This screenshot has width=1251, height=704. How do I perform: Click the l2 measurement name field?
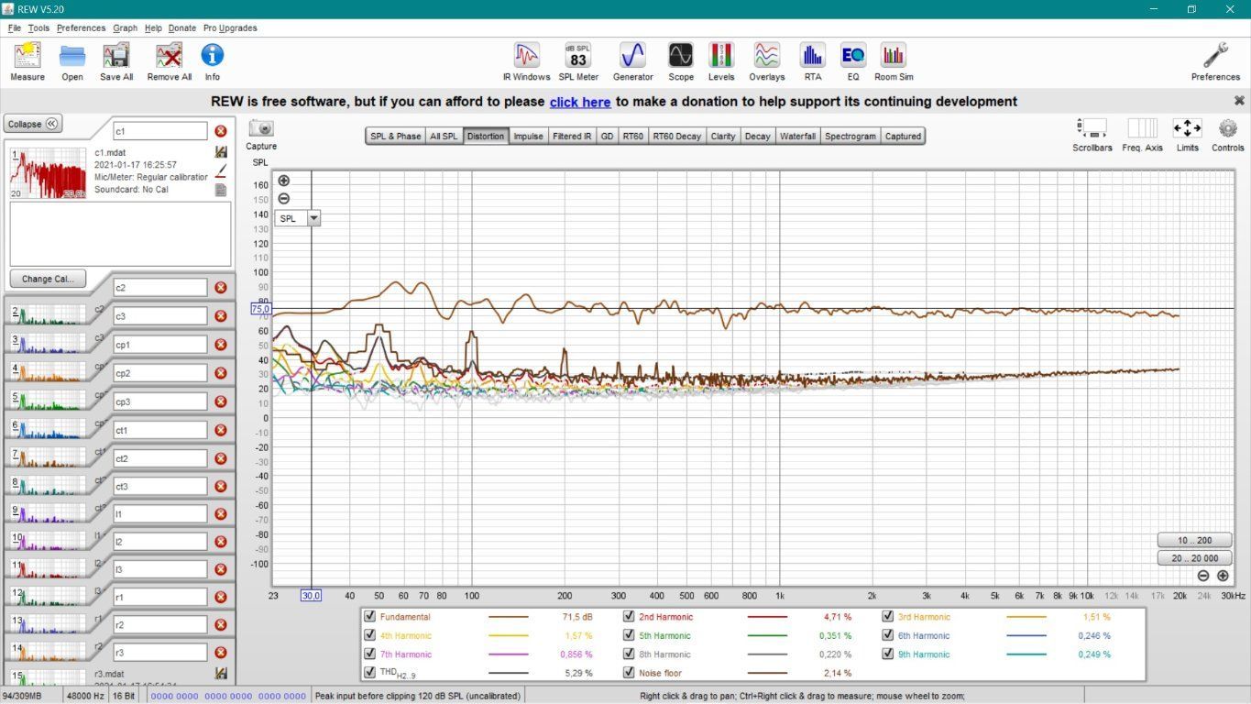160,541
